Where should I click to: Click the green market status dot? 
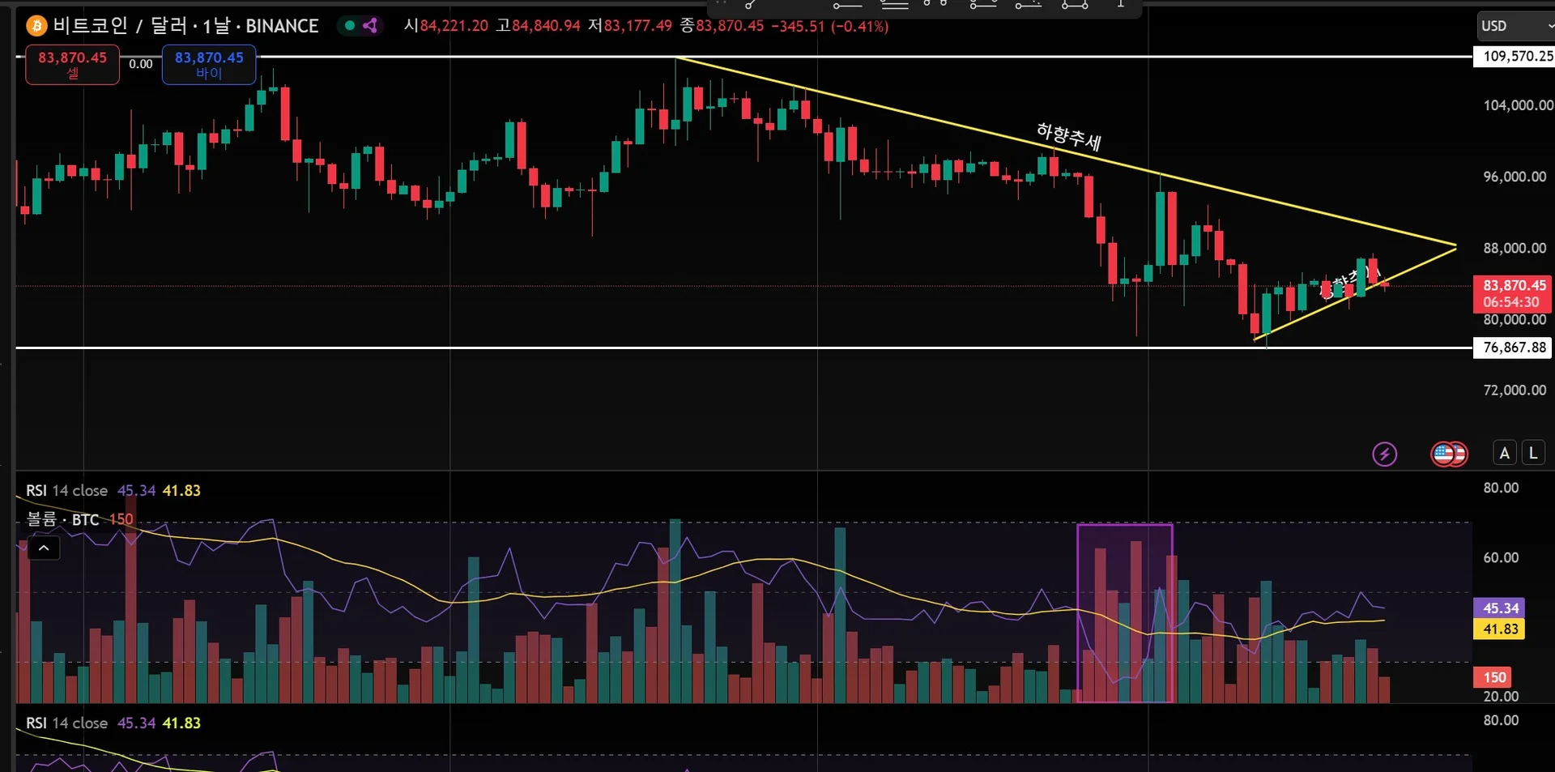(350, 25)
